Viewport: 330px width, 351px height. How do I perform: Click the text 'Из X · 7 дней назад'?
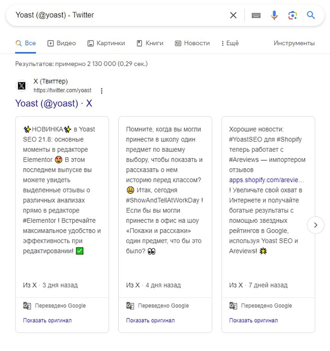point(258,285)
